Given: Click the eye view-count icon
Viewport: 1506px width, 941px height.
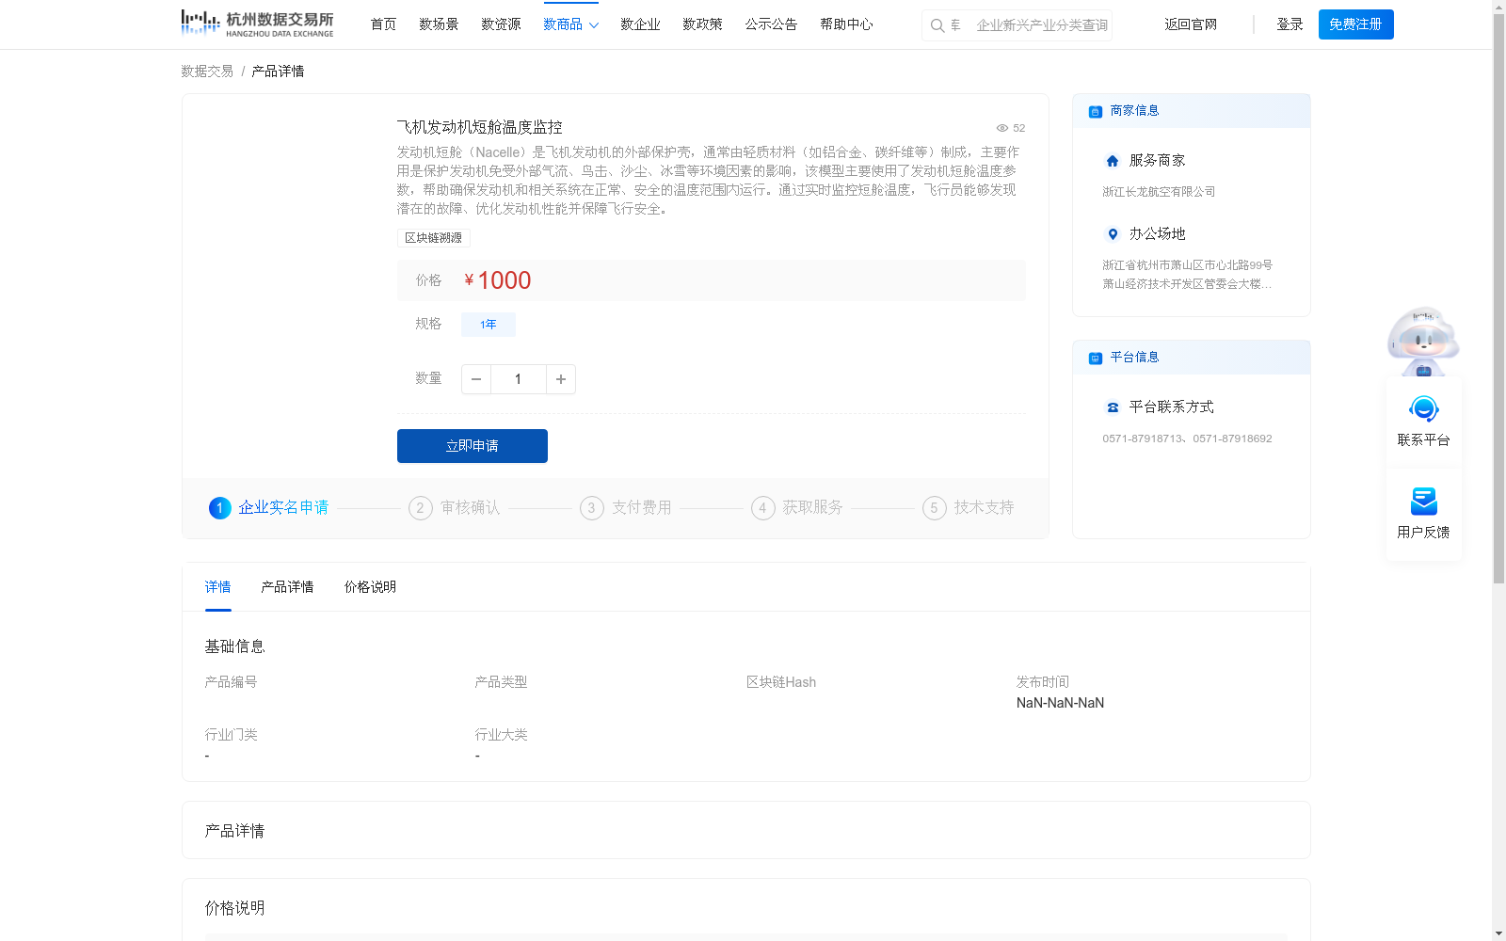Looking at the screenshot, I should (x=1002, y=128).
